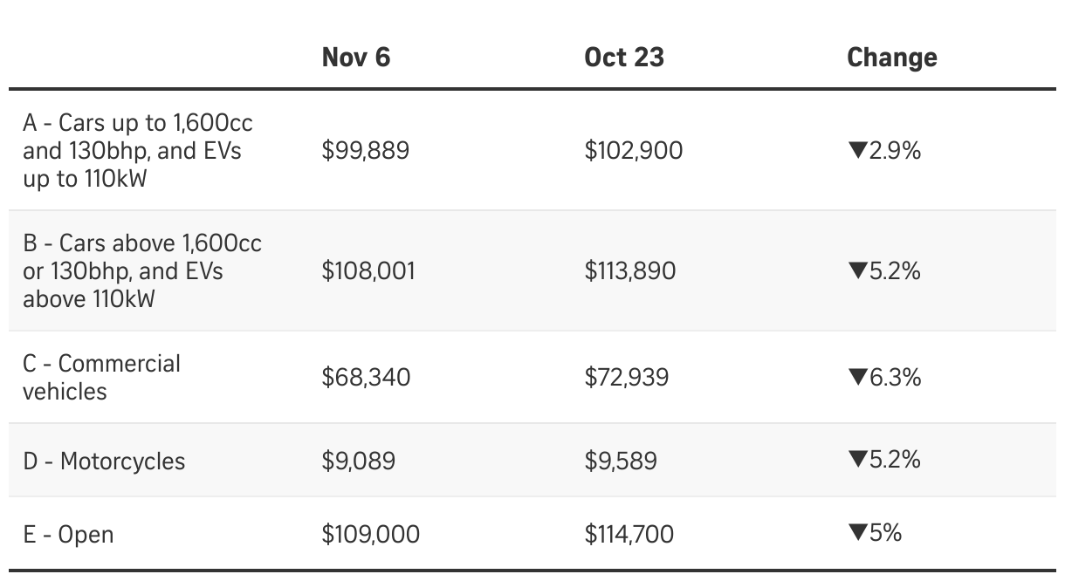The height and width of the screenshot is (581, 1065).
Task: Click the E - Open row label
Action: [x=69, y=534]
